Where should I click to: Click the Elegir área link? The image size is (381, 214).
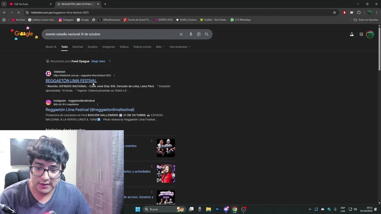[98, 61]
